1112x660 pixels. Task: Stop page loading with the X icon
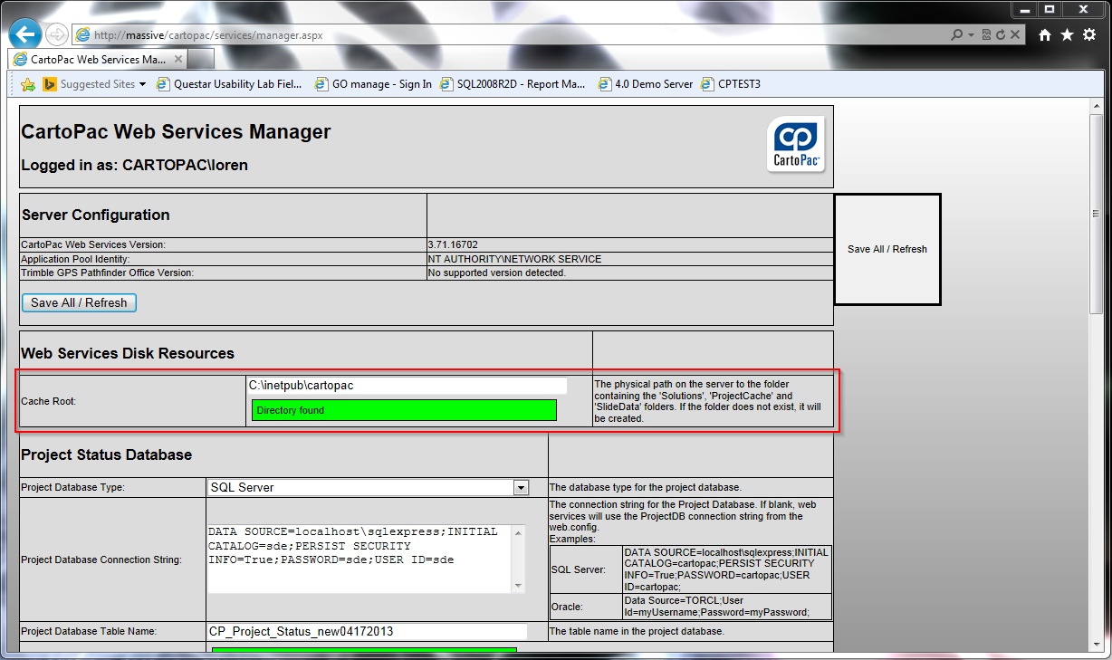[1015, 35]
